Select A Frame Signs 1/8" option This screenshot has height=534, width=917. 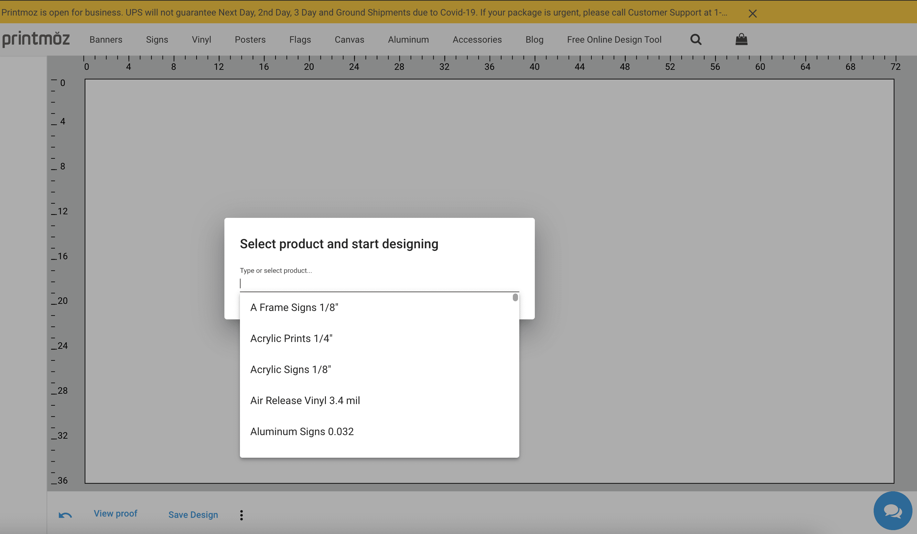(x=294, y=307)
